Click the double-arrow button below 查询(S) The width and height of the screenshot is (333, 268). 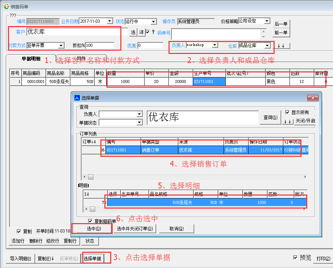tap(288, 122)
